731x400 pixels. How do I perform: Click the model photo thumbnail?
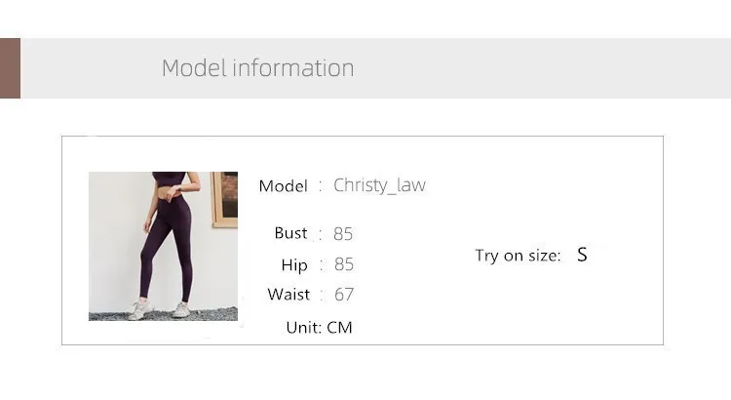pos(163,246)
